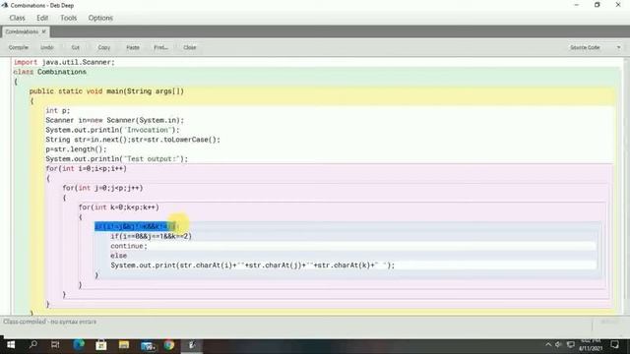The image size is (630, 354).
Task: Click the println "Test output:" line
Action: coord(117,158)
